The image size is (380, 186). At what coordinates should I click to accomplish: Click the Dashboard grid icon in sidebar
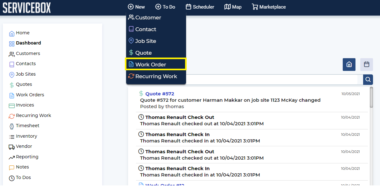point(12,44)
